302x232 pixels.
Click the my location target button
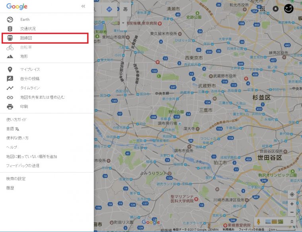(292, 194)
